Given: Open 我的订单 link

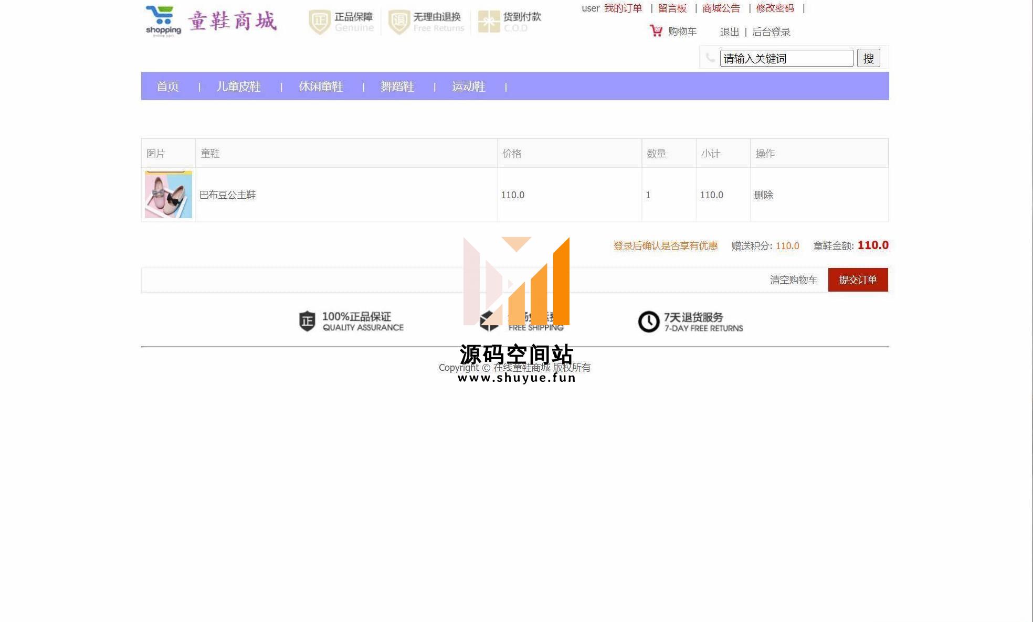Looking at the screenshot, I should (x=623, y=8).
